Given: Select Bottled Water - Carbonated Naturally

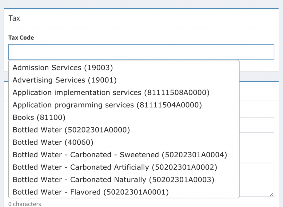Looking at the screenshot, I should tap(113, 180).
